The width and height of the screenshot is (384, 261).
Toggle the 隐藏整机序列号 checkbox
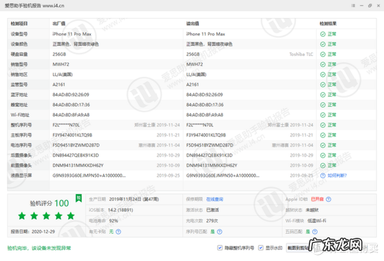220,248
